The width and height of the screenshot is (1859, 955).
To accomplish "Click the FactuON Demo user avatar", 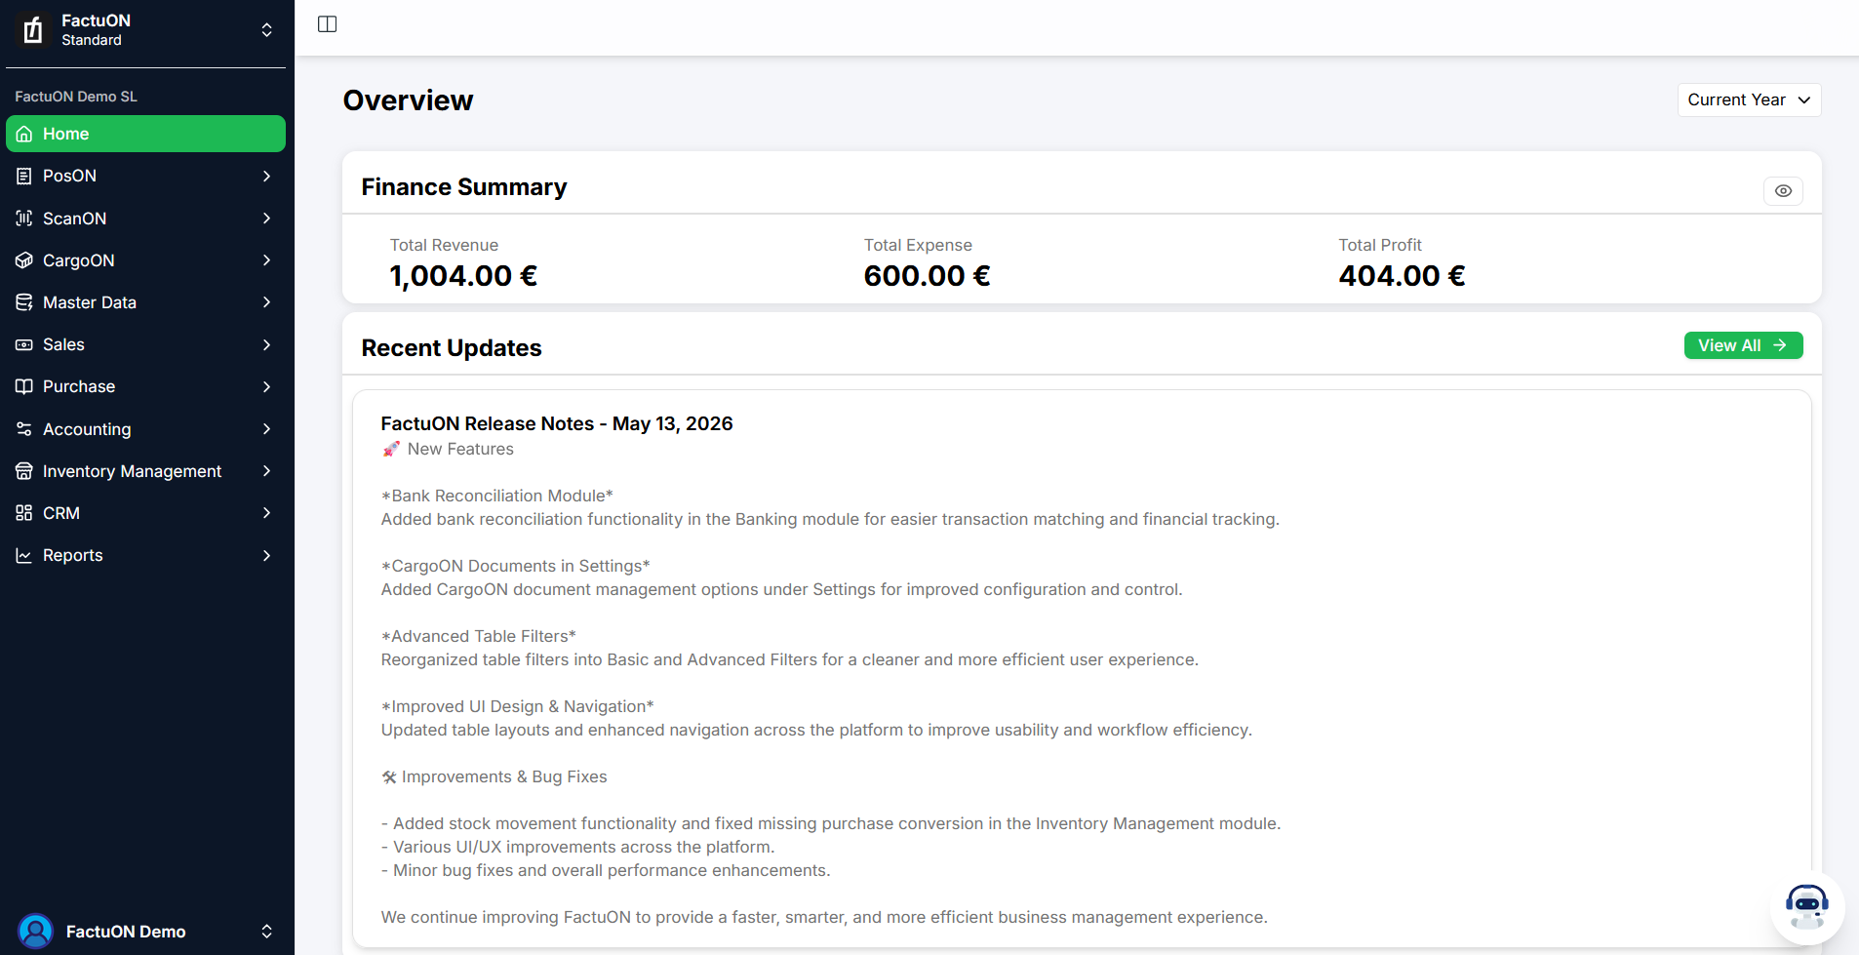I will click(36, 932).
